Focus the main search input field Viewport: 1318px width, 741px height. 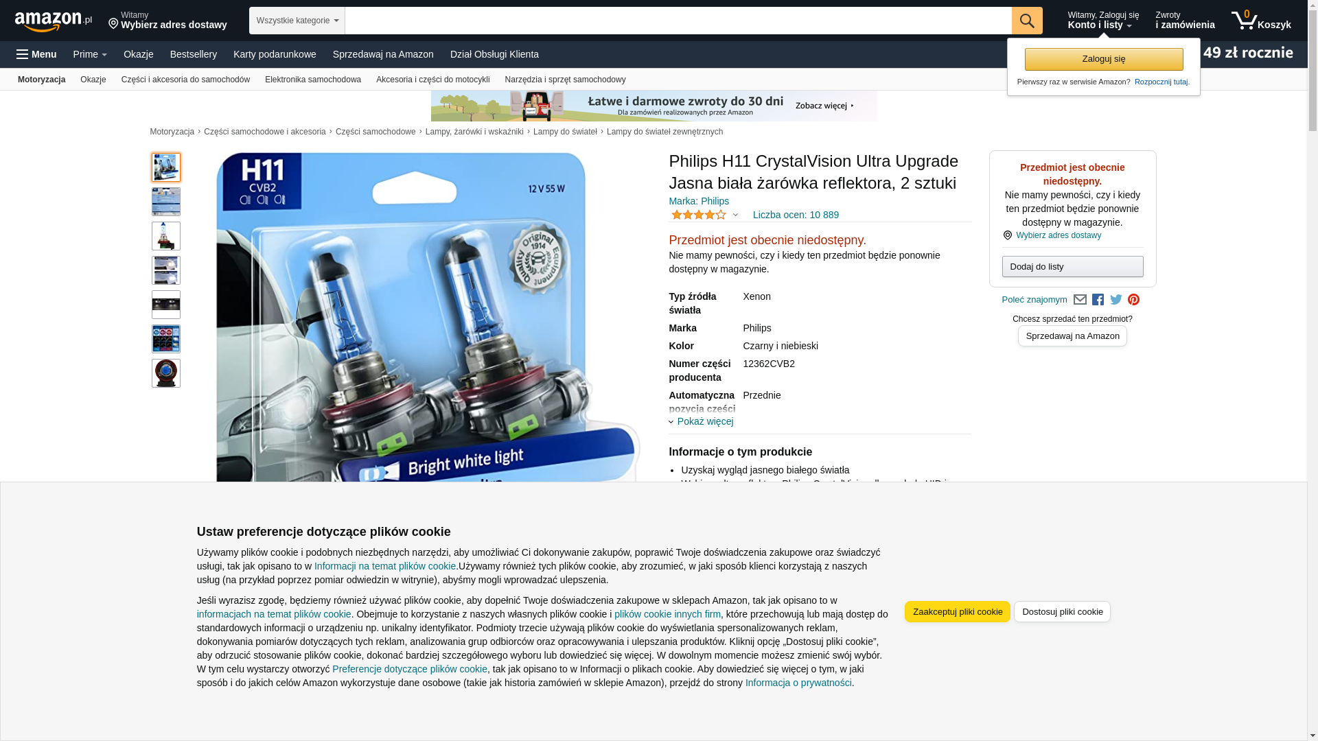click(x=678, y=21)
